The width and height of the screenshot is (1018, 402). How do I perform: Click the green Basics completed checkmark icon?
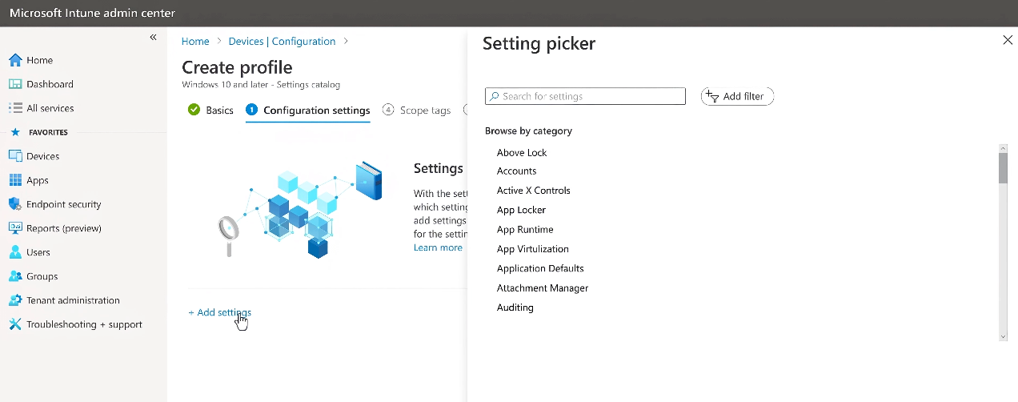(194, 110)
